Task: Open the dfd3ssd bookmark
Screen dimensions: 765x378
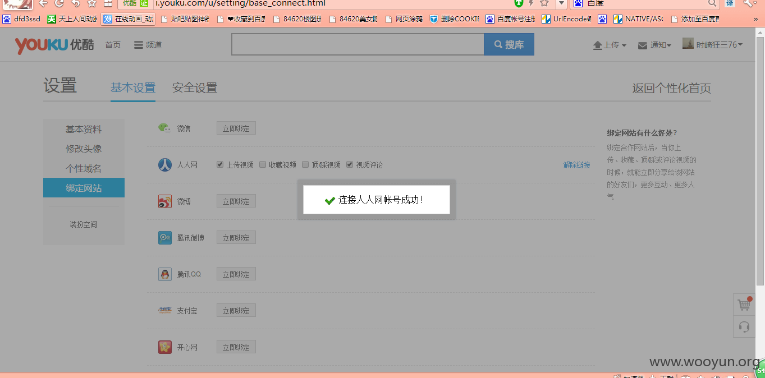Action: [x=21, y=19]
